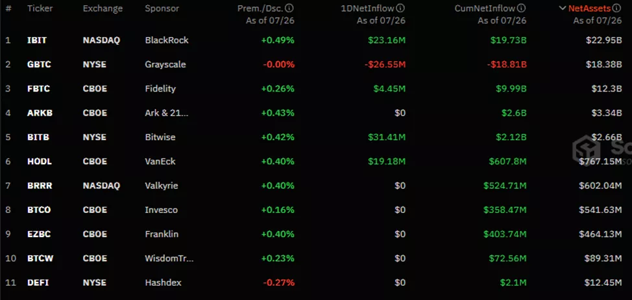
Task: Click the truncated Ark & 21... sponsor name
Action: [167, 113]
